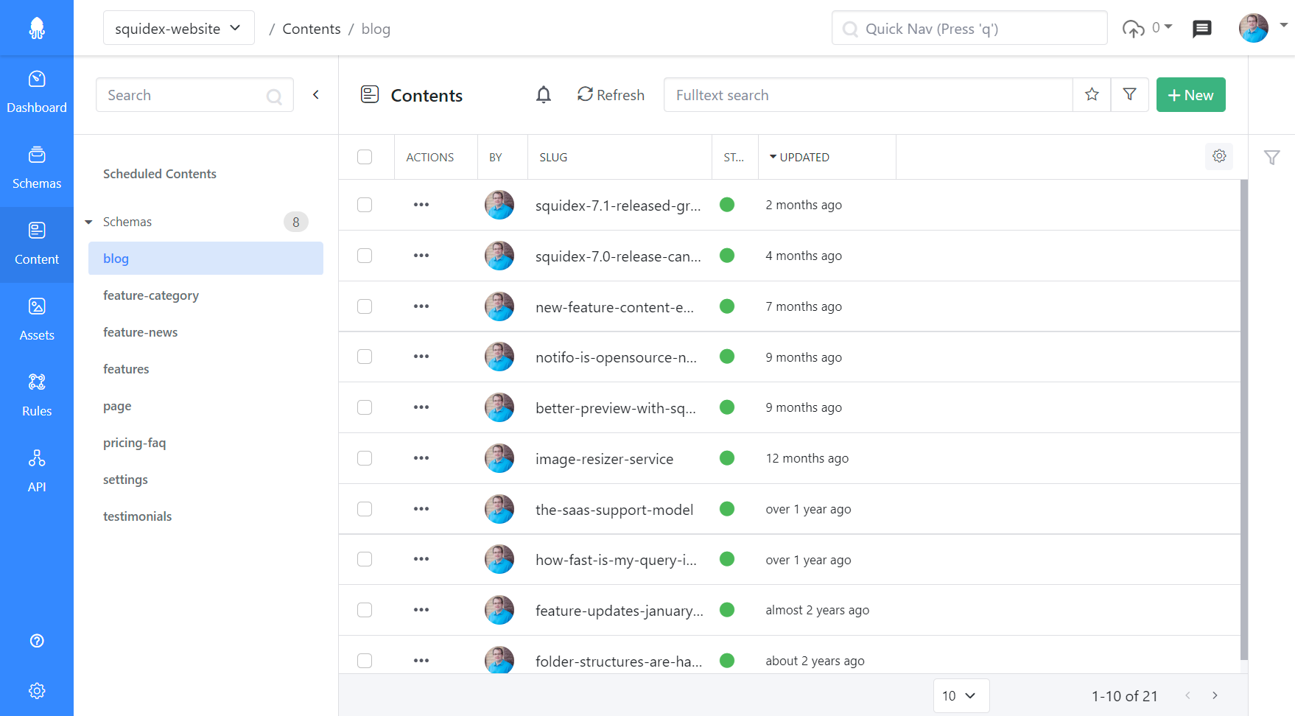Open the Assets section
1295x716 pixels.
37,320
